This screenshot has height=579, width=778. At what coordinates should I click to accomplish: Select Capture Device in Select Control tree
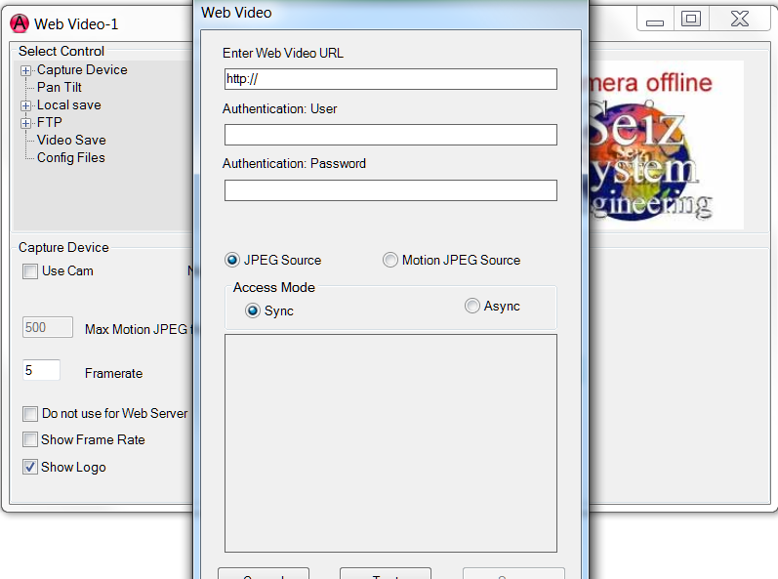[x=82, y=70]
